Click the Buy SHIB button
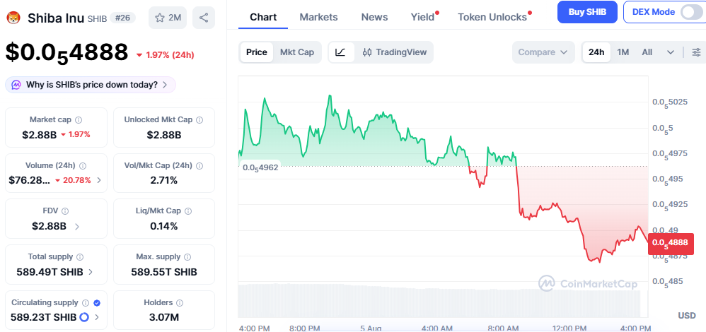 click(587, 12)
